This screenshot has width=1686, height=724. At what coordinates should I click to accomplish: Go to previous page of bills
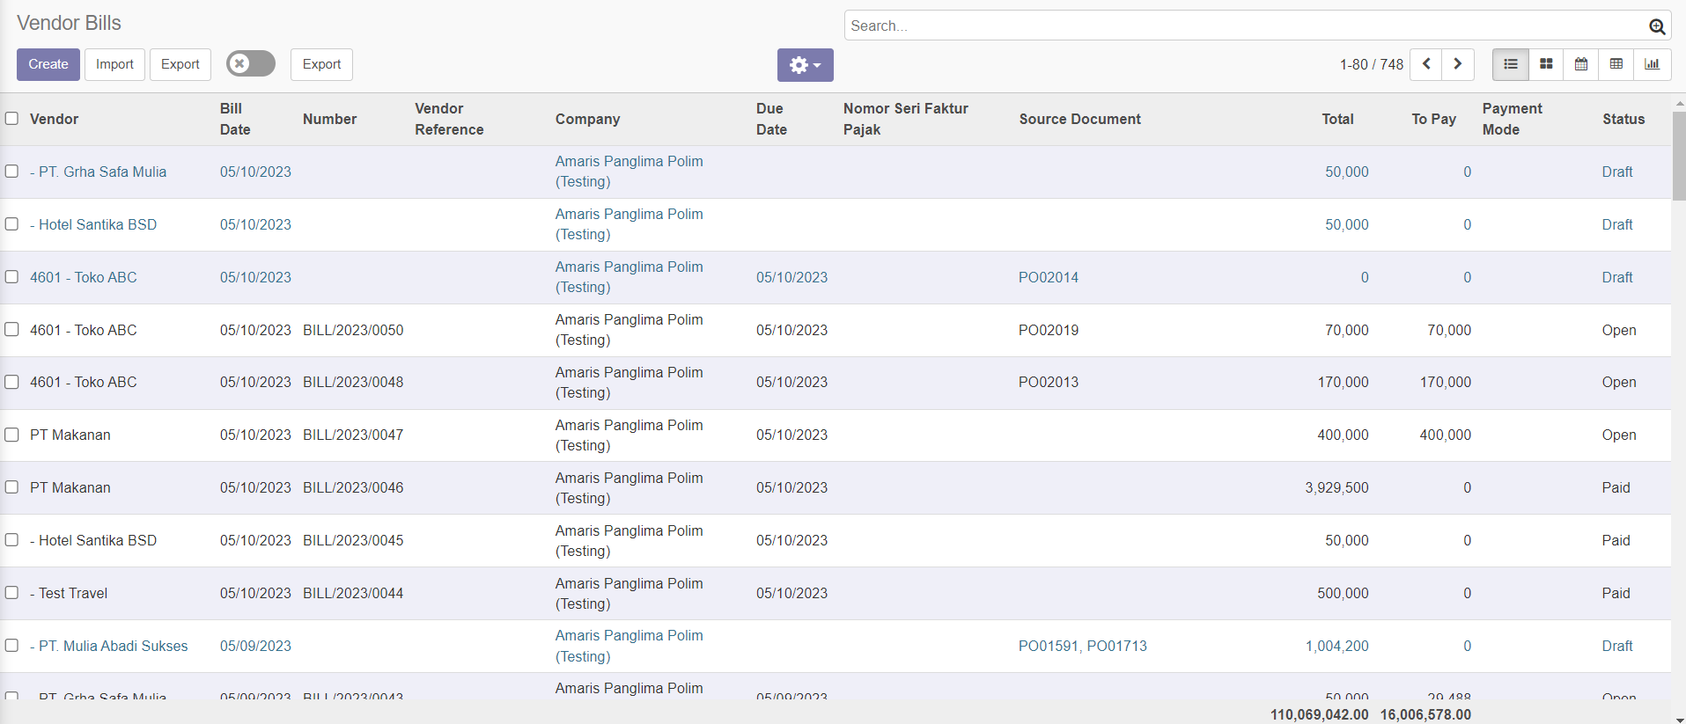tap(1426, 64)
